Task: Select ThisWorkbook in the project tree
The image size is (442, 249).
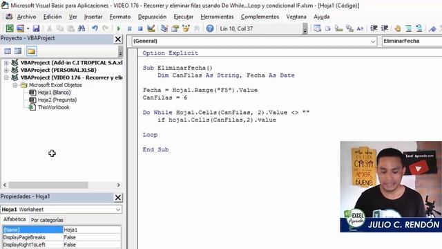Action: tap(54, 107)
